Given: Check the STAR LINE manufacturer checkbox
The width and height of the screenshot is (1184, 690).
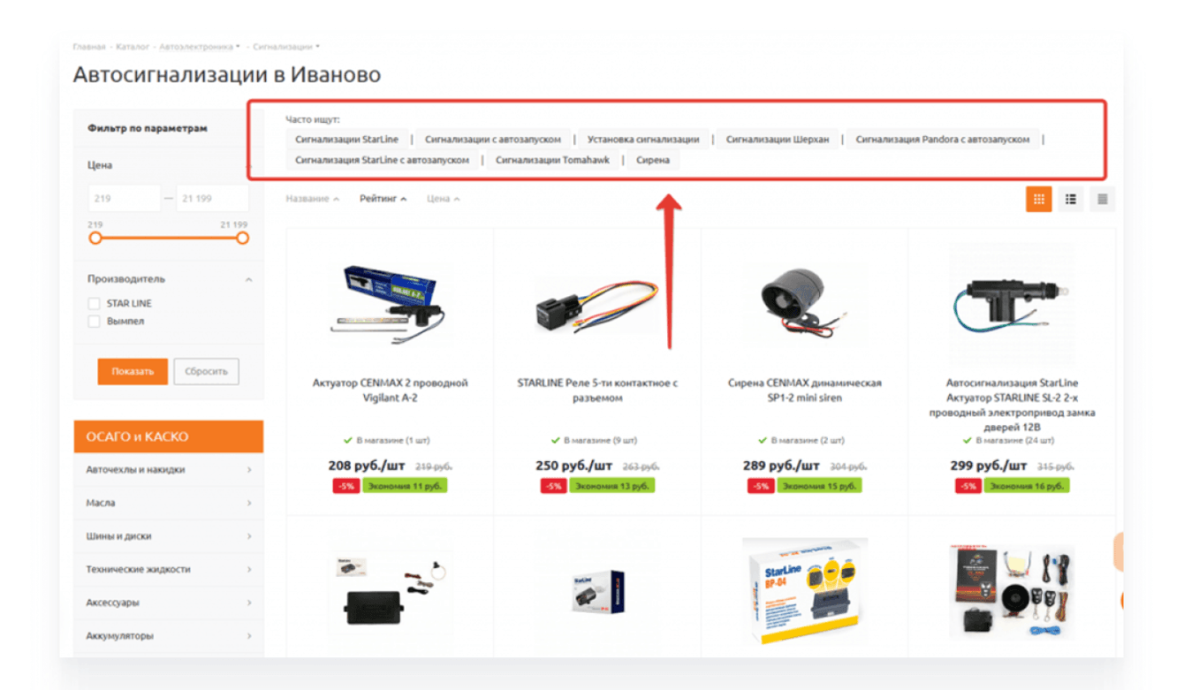Looking at the screenshot, I should point(94,304).
